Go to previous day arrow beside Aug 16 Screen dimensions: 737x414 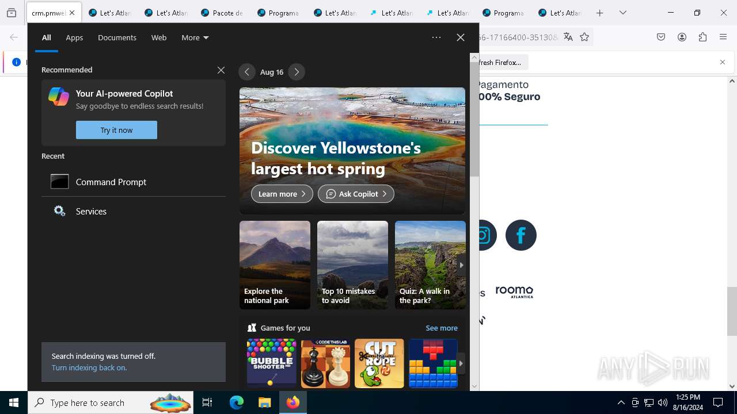pos(246,72)
